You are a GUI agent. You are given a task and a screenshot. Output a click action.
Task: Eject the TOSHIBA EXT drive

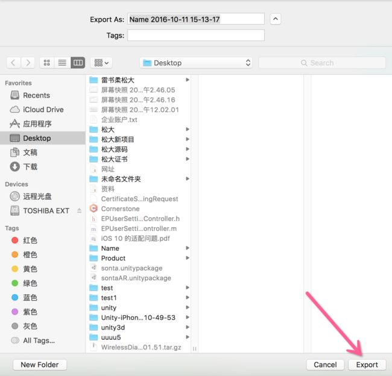click(79, 211)
